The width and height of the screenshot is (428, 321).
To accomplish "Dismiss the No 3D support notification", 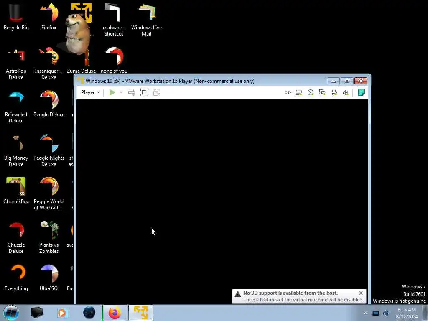I will [361, 293].
